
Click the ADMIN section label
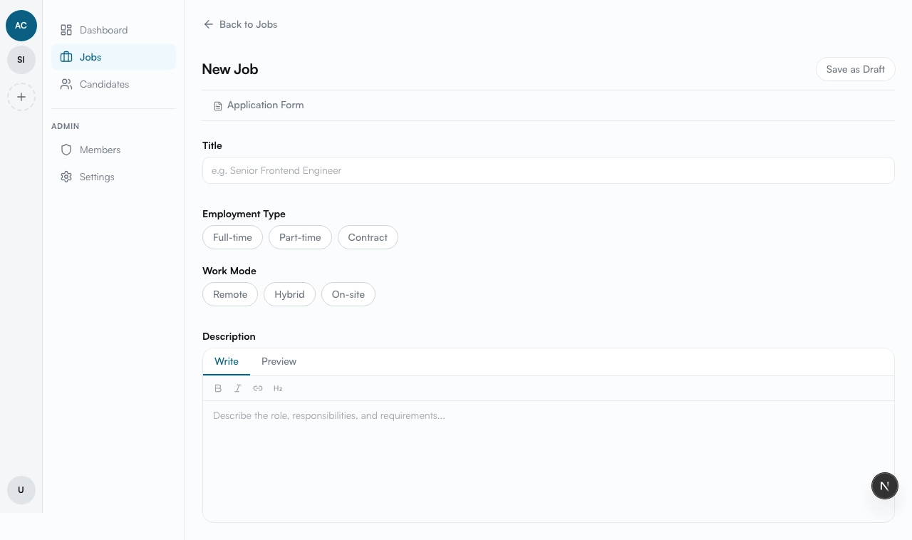[65, 126]
